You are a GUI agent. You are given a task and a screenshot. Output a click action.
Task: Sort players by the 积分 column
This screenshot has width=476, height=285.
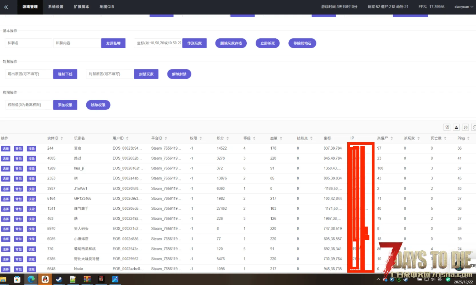(222, 138)
